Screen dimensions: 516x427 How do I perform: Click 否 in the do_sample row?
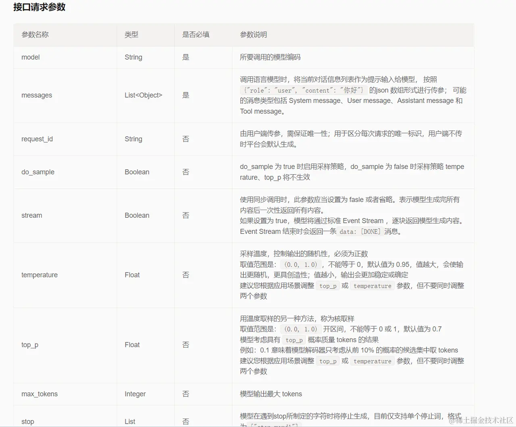point(186,172)
